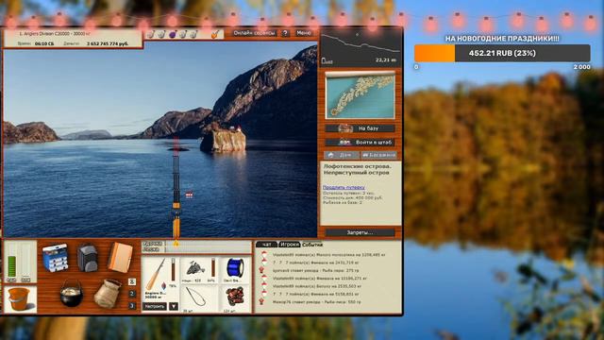Open the orange notebook journal
The image size is (604, 340).
pyautogui.click(x=120, y=257)
